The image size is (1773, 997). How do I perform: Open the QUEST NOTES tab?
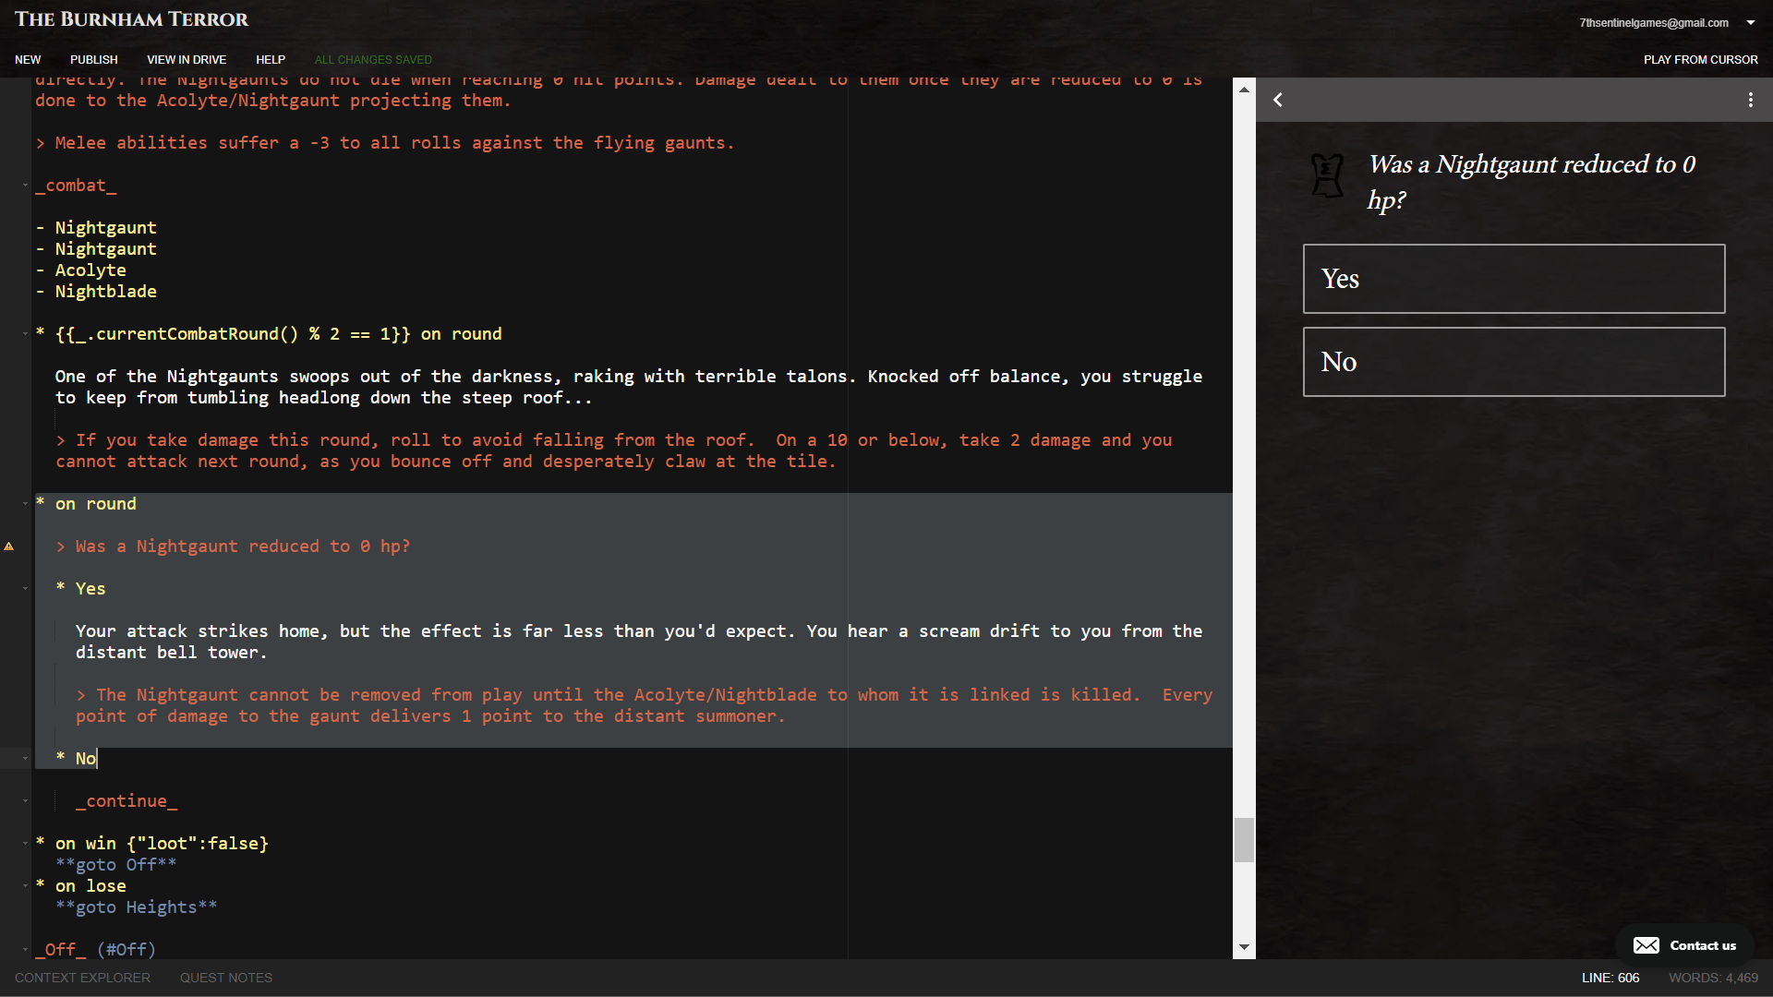click(x=225, y=978)
